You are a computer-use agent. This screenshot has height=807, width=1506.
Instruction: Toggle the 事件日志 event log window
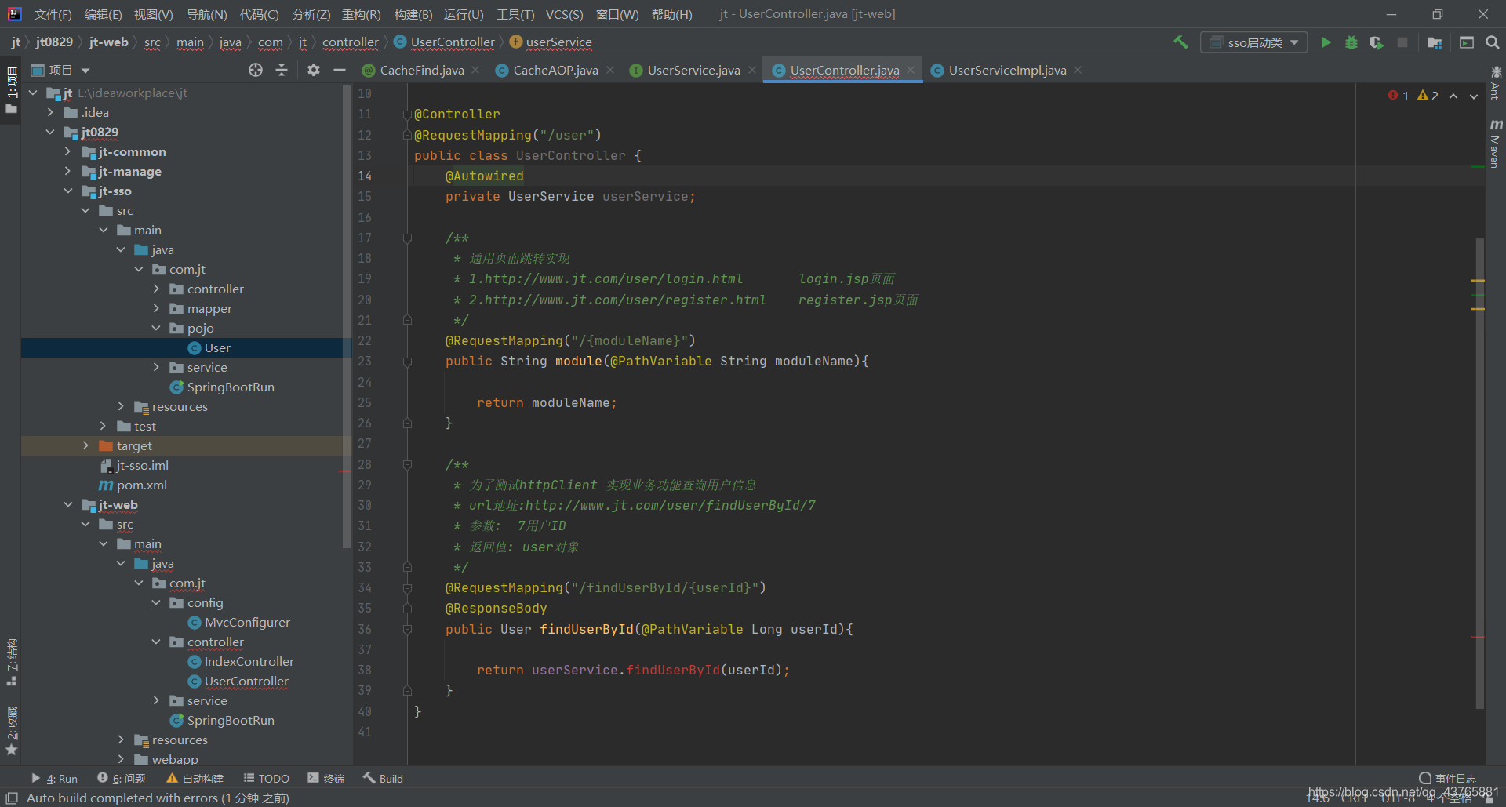tap(1448, 778)
